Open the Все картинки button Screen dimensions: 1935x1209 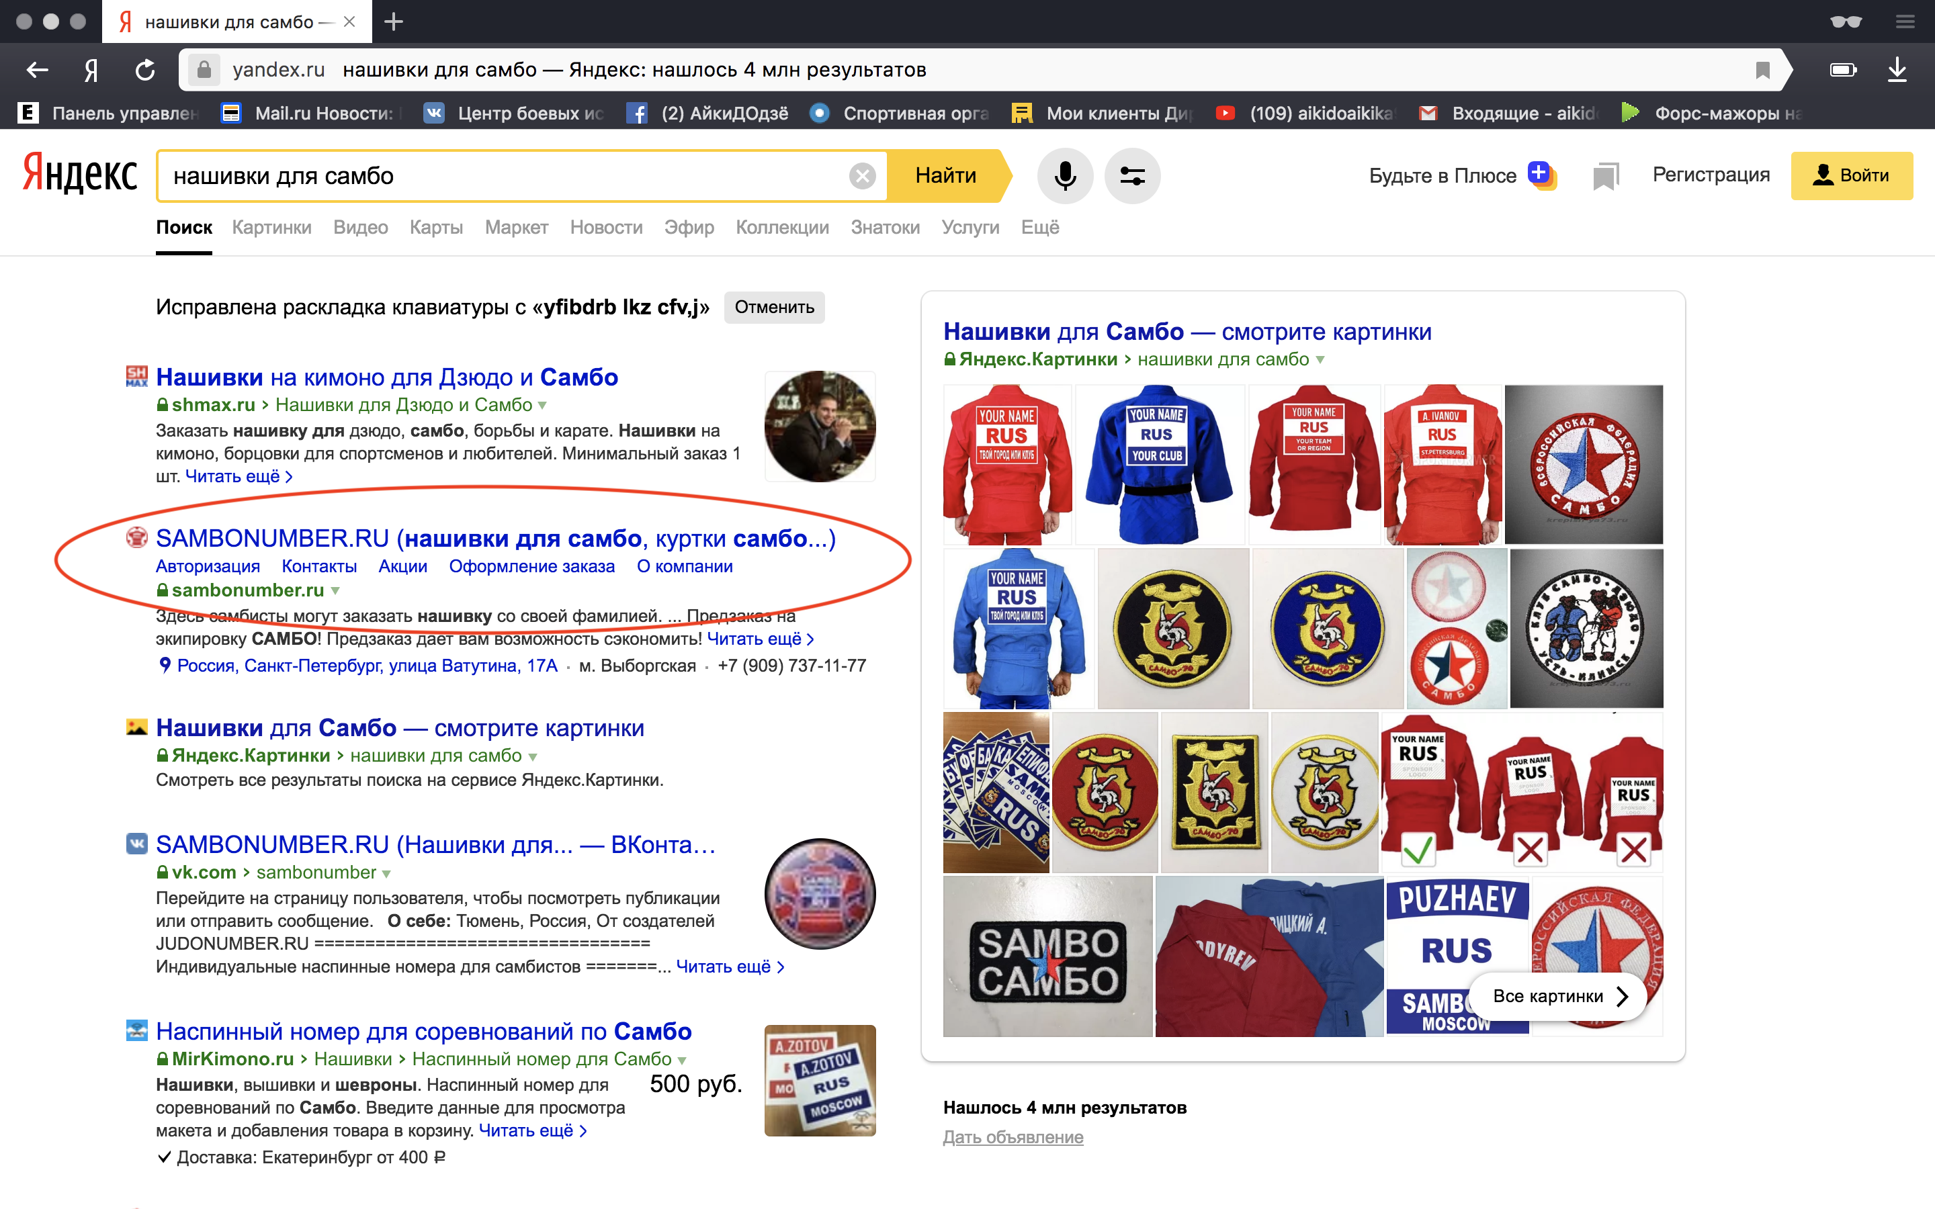(1558, 996)
